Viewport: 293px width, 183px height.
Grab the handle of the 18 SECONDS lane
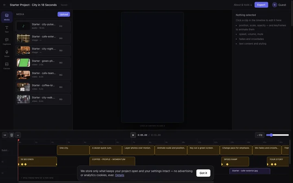pyautogui.click(x=2, y=162)
